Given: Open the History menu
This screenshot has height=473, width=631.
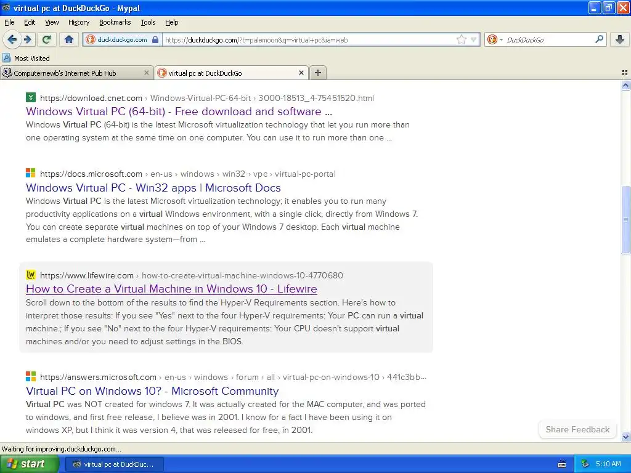Looking at the screenshot, I should coord(78,22).
